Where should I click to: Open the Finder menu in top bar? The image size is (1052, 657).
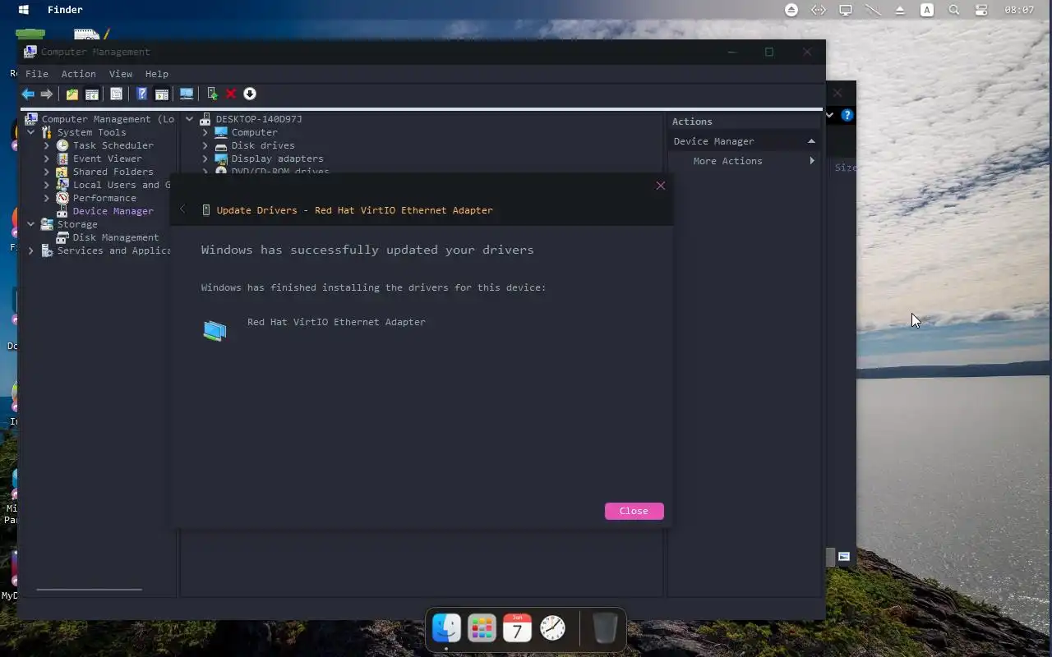click(65, 10)
